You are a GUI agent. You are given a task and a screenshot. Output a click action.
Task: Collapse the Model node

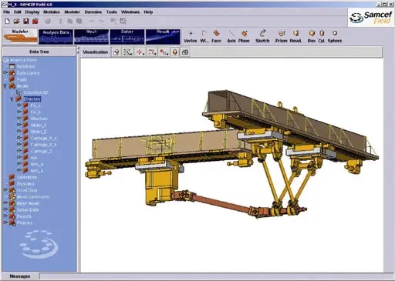tap(5, 85)
